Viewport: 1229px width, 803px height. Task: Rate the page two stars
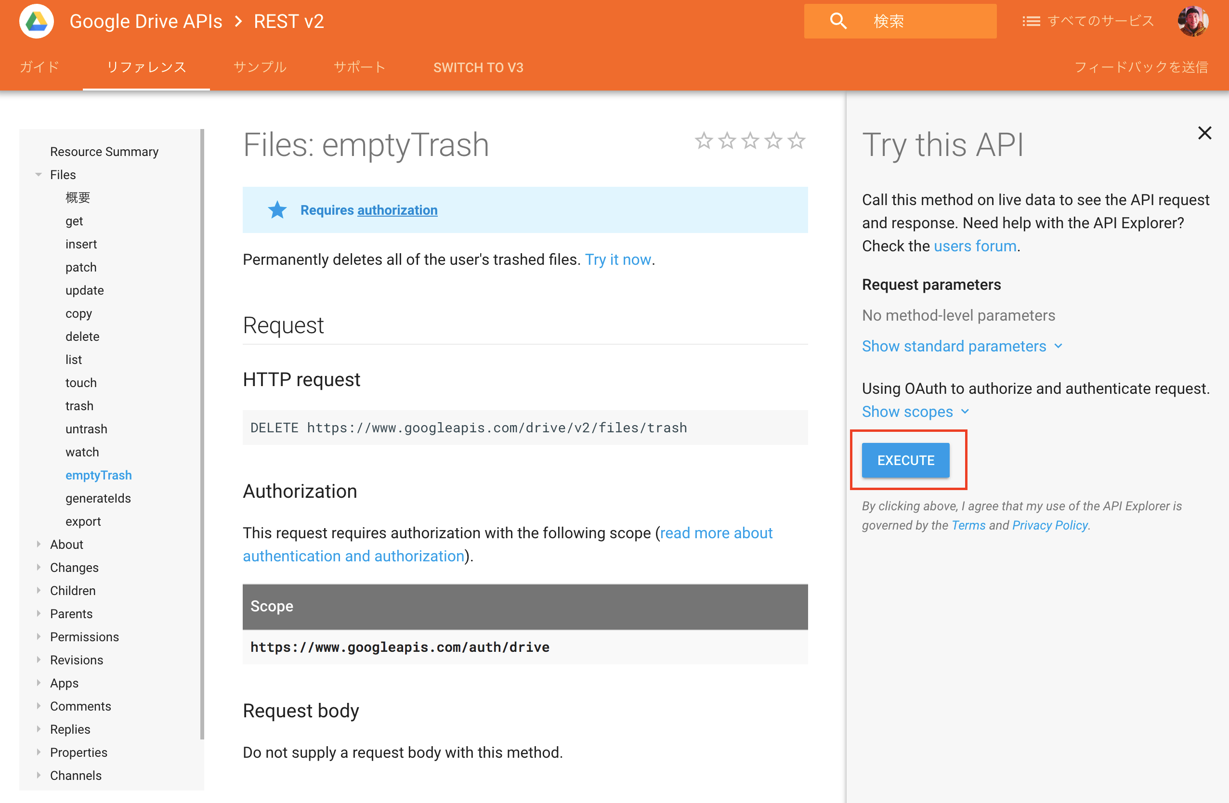click(727, 141)
